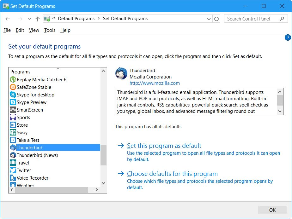Click the program list horizontal scrollbar thumb

pos(52,190)
